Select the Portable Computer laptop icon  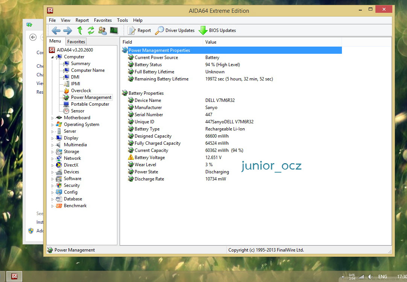click(67, 104)
